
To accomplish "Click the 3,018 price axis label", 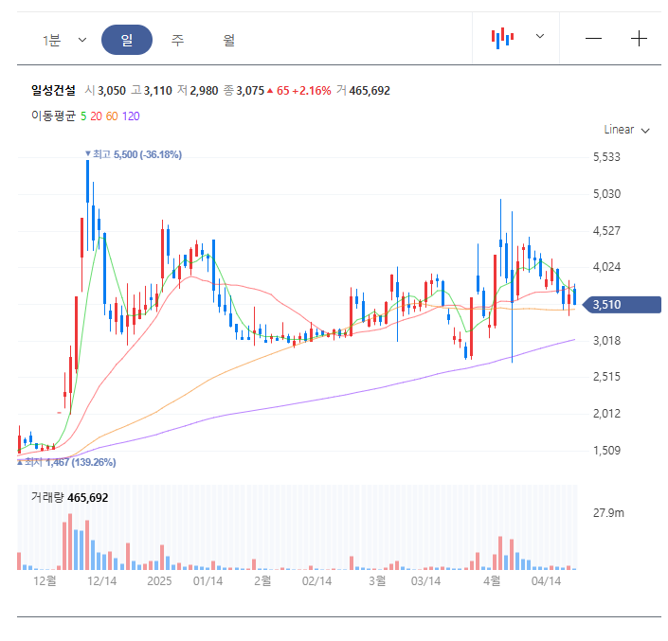I will point(606,341).
